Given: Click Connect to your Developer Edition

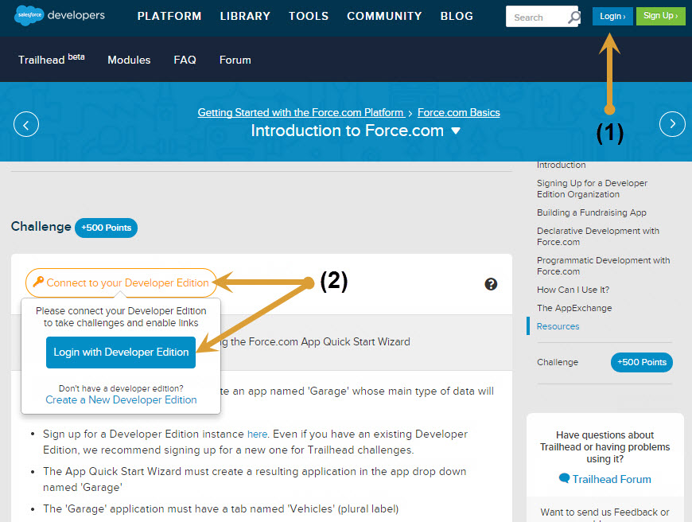Looking at the screenshot, I should click(x=121, y=282).
